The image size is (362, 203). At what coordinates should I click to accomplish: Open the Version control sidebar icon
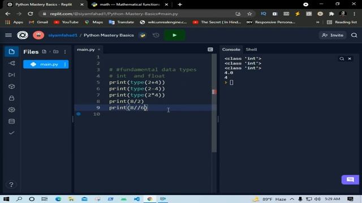click(11, 63)
